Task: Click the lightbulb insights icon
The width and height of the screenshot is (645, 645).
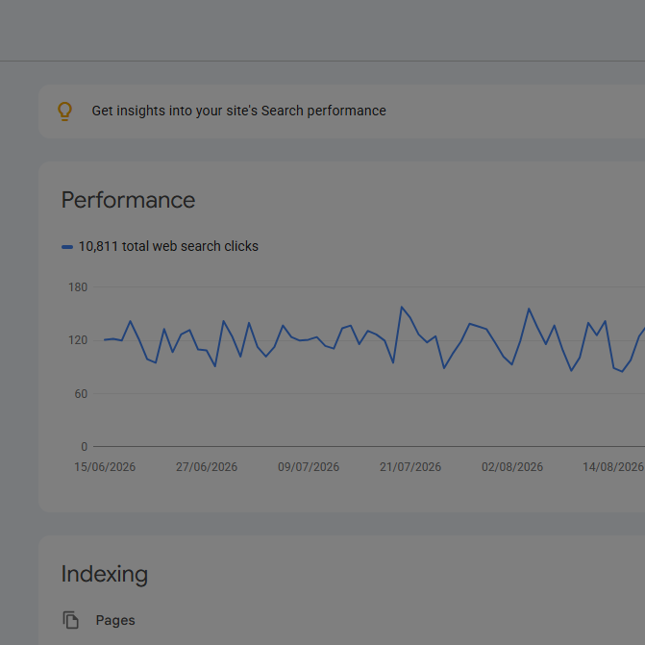Action: (x=64, y=112)
